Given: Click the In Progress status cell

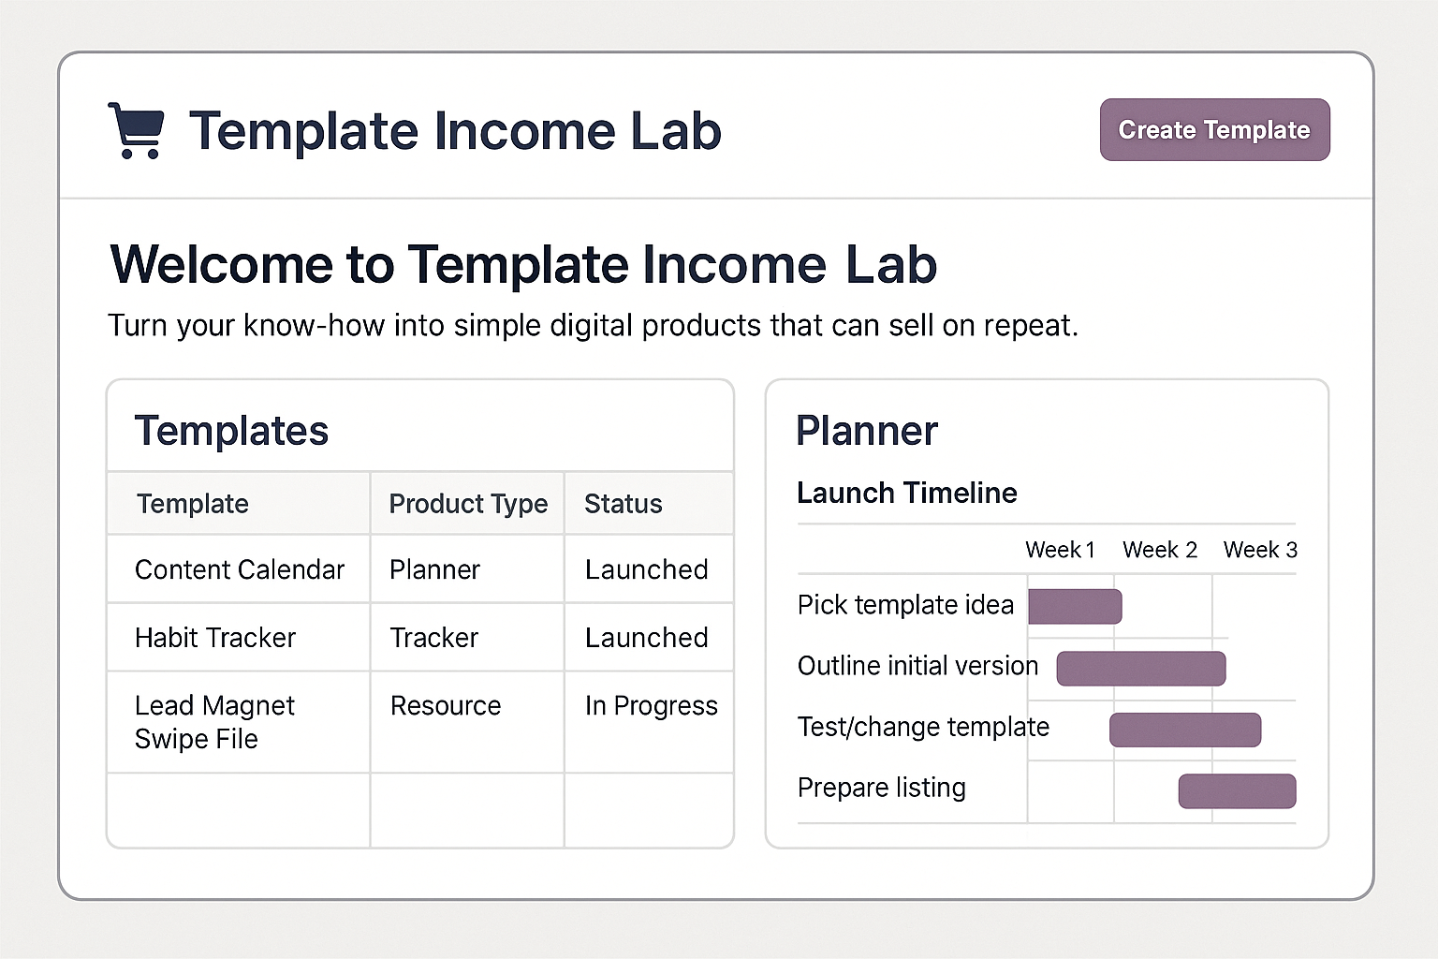Looking at the screenshot, I should [651, 705].
